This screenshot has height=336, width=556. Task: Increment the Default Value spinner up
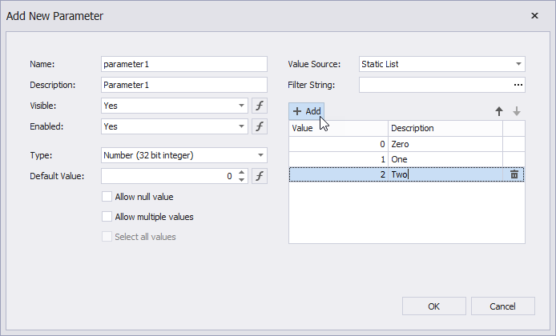[242, 173]
